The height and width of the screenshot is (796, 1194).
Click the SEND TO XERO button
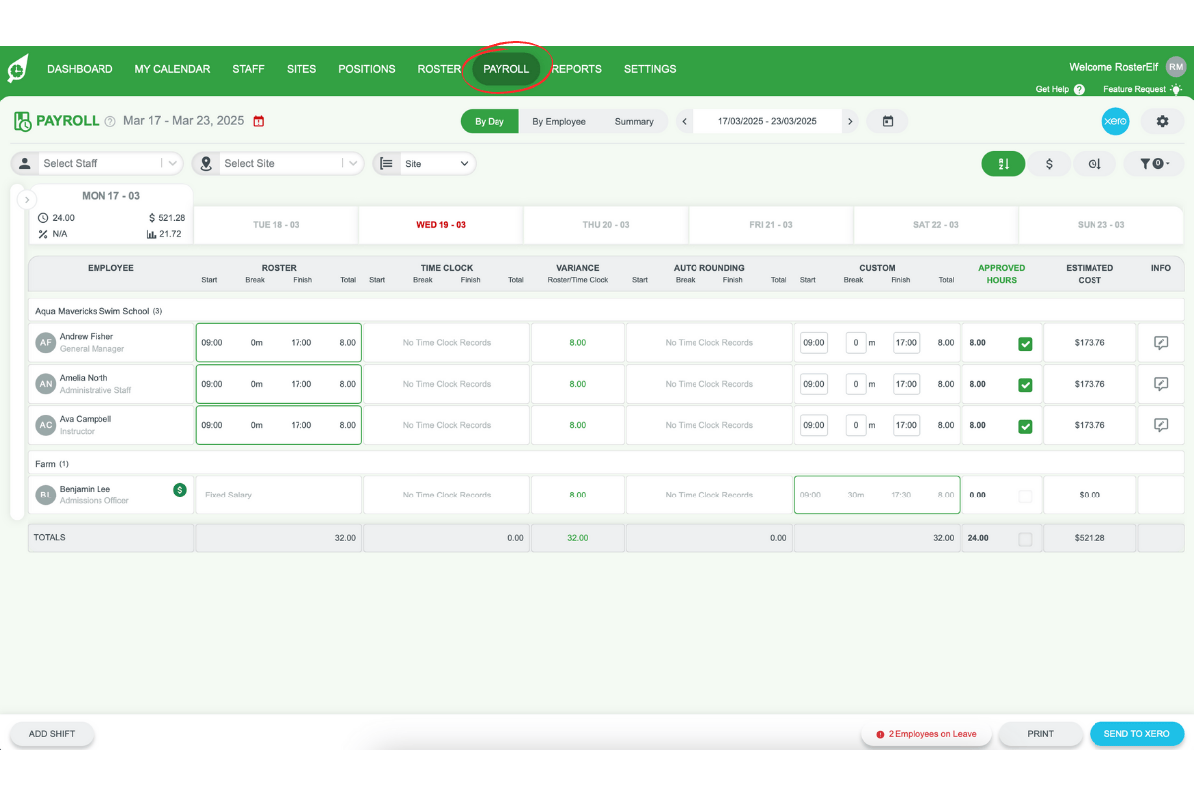[1136, 733]
